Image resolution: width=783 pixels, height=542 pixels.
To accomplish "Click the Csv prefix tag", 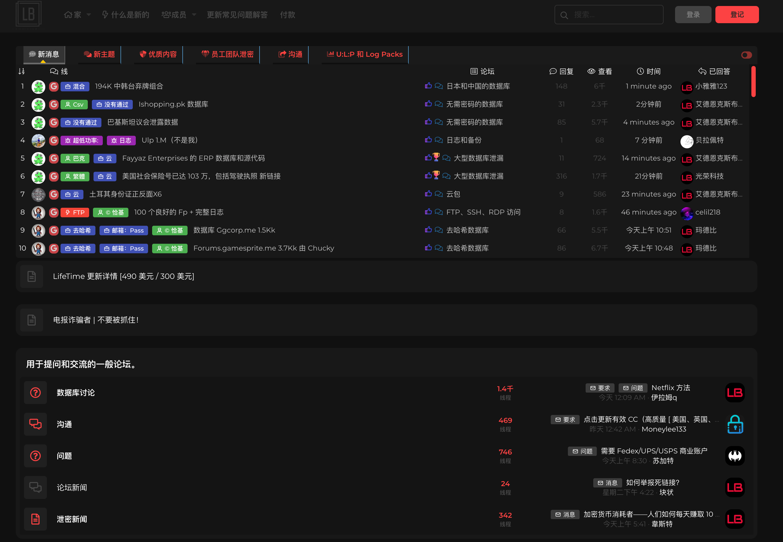I will [74, 105].
